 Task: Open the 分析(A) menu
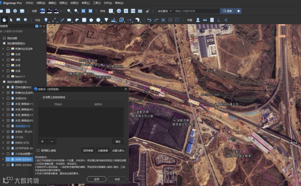click(108, 3)
